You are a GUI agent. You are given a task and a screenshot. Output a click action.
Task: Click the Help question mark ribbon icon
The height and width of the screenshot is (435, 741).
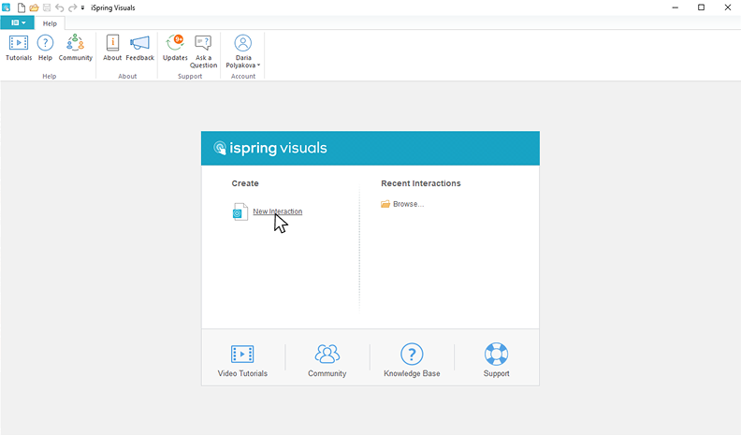click(x=45, y=48)
